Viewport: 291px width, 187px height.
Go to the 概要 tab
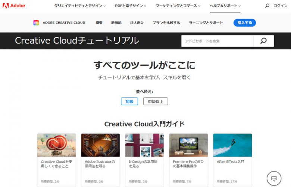coord(99,23)
